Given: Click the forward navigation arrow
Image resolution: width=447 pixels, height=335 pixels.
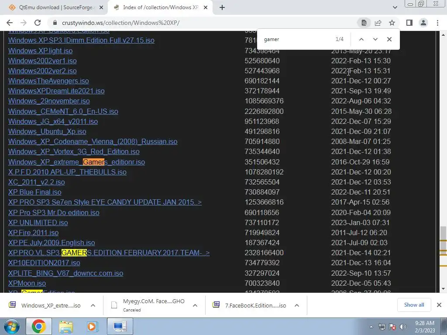Looking at the screenshot, I should coord(24,23).
